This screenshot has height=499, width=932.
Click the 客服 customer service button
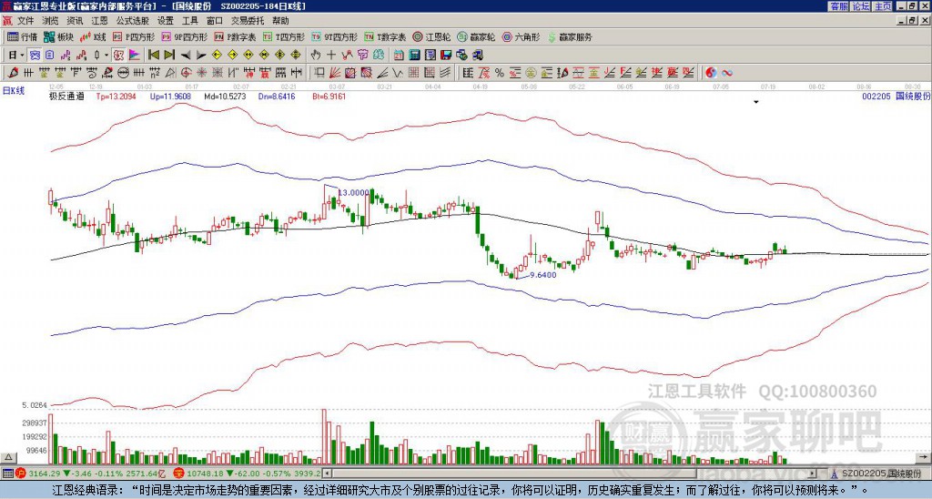click(838, 6)
